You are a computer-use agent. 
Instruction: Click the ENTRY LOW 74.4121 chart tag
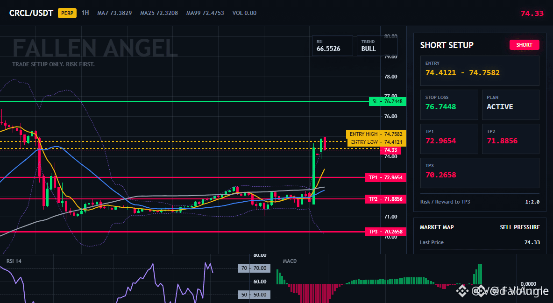[376, 142]
